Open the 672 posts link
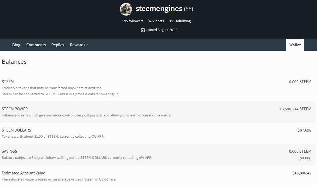This screenshot has height=185, width=317. (x=156, y=21)
